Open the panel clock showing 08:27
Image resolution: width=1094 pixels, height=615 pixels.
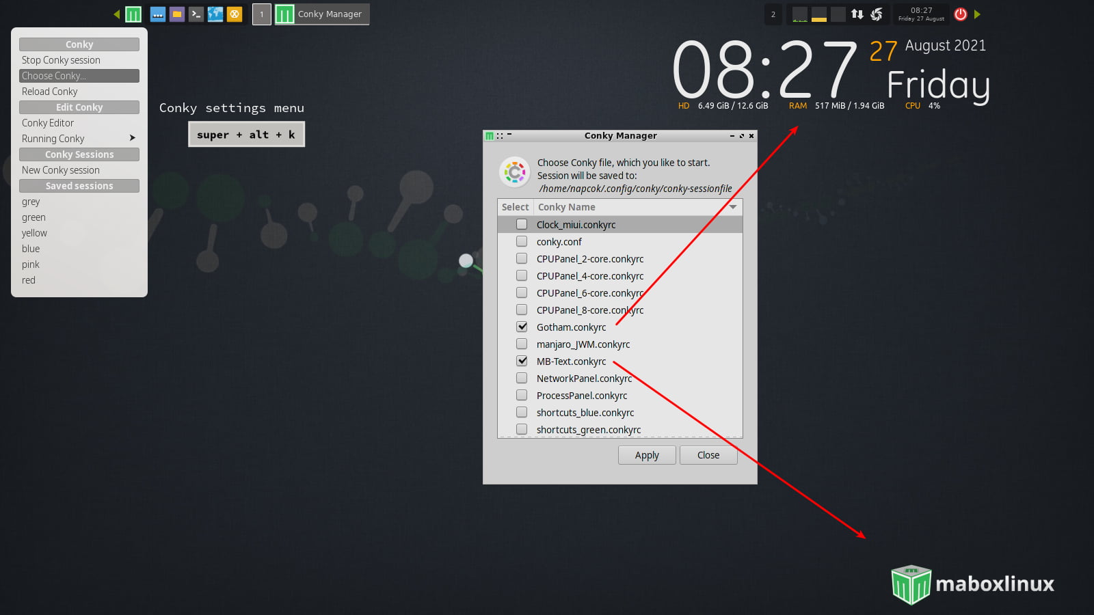coord(921,14)
